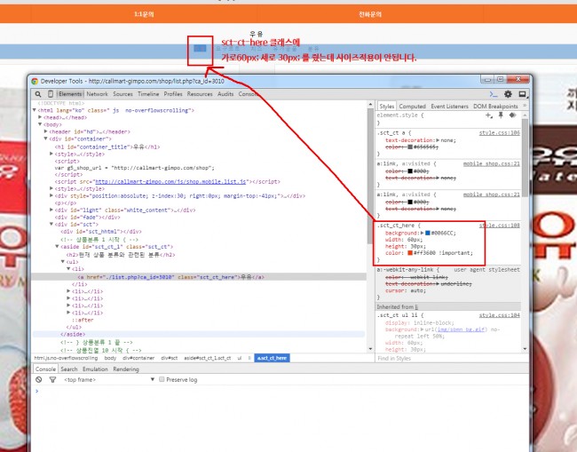This screenshot has width=577, height=452.
Task: Open the Profiles panel
Action: [173, 94]
